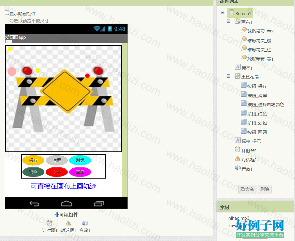Click the 标签_提示 label icon
This screenshot has height=241, width=295.
238,140
